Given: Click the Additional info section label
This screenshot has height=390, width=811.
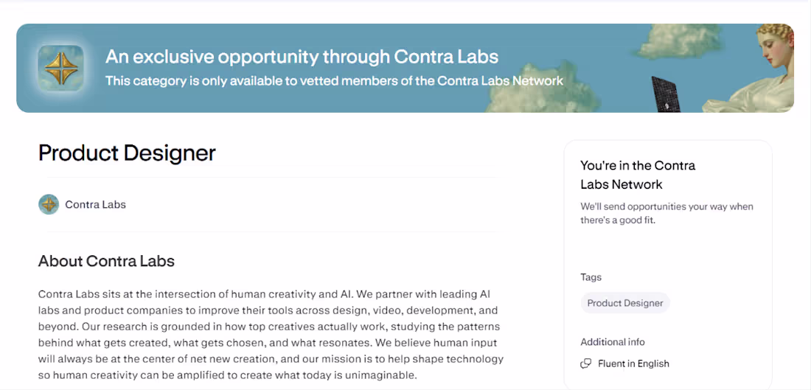Looking at the screenshot, I should [x=613, y=342].
